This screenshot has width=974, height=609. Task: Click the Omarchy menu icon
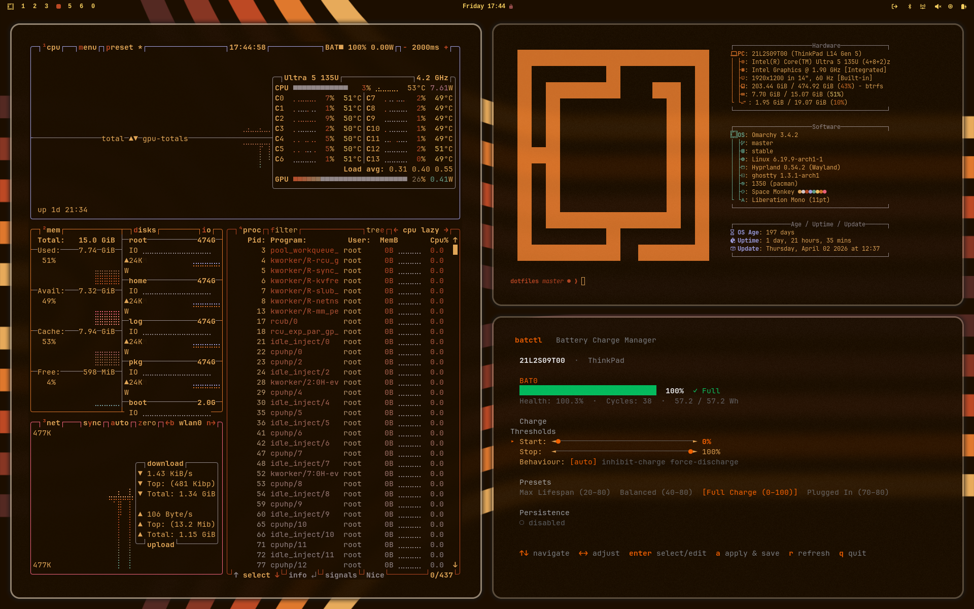pyautogui.click(x=11, y=7)
